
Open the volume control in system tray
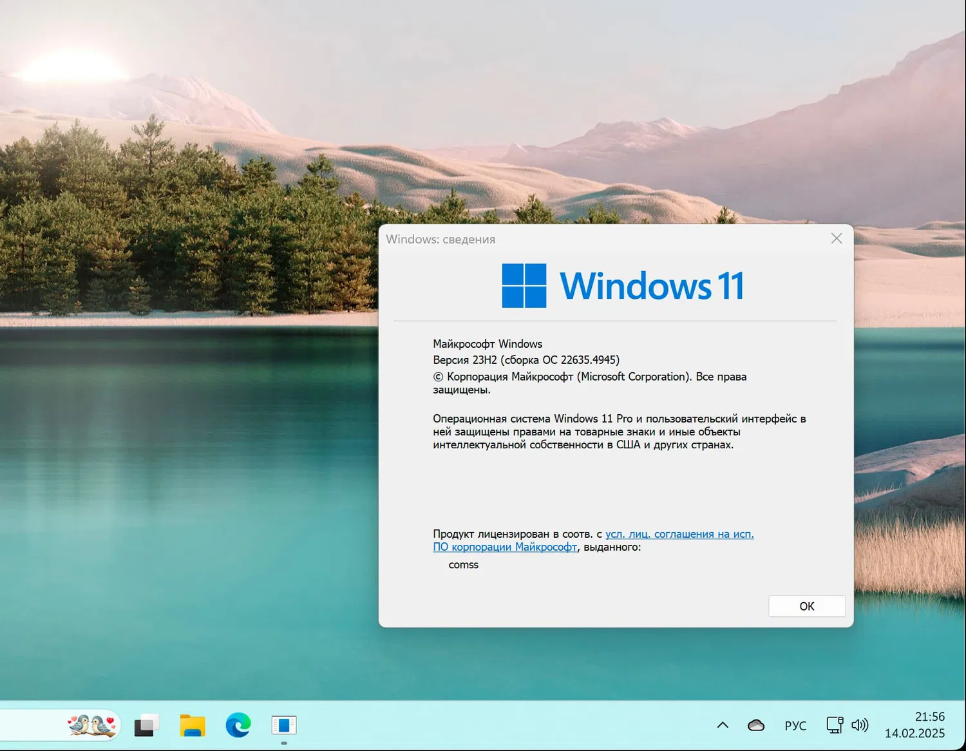860,725
